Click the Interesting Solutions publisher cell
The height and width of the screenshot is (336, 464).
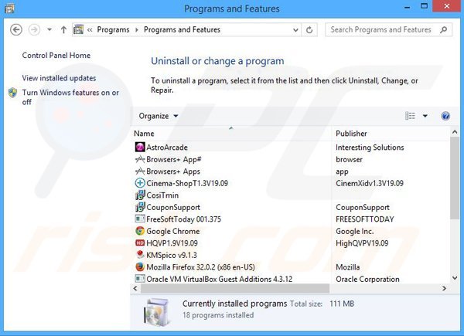(x=370, y=148)
